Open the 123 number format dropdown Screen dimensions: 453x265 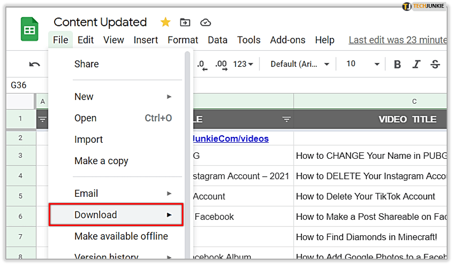[x=243, y=64]
